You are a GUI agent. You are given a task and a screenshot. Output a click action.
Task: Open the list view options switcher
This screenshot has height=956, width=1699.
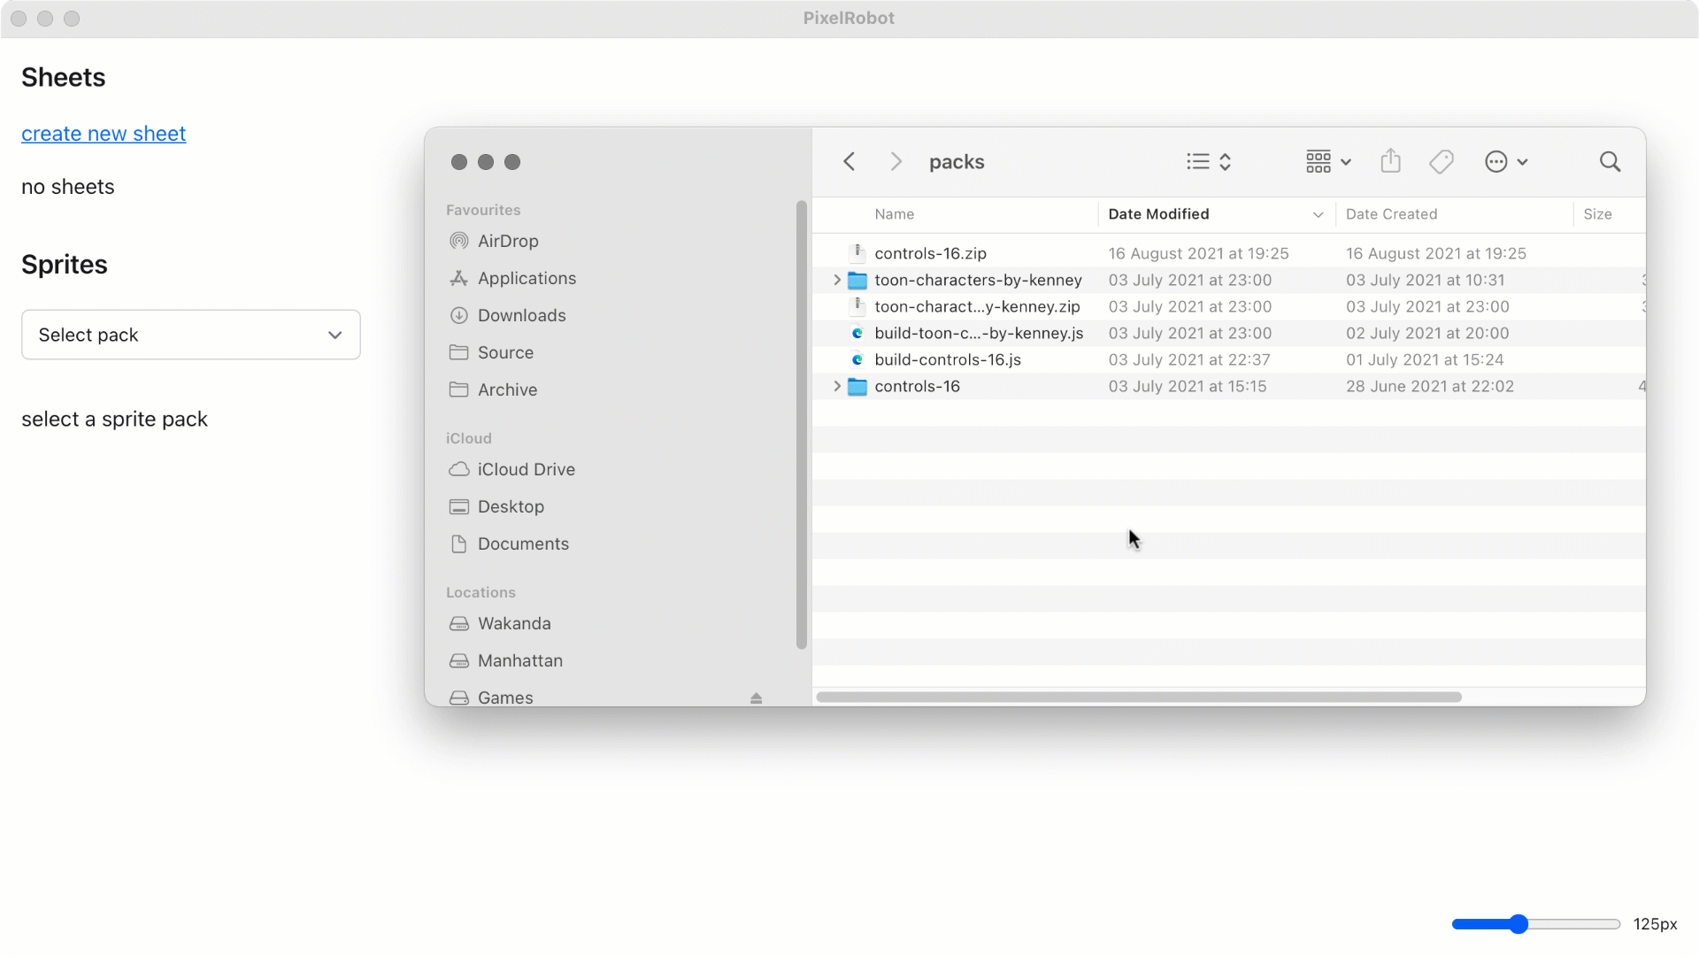pos(1209,162)
